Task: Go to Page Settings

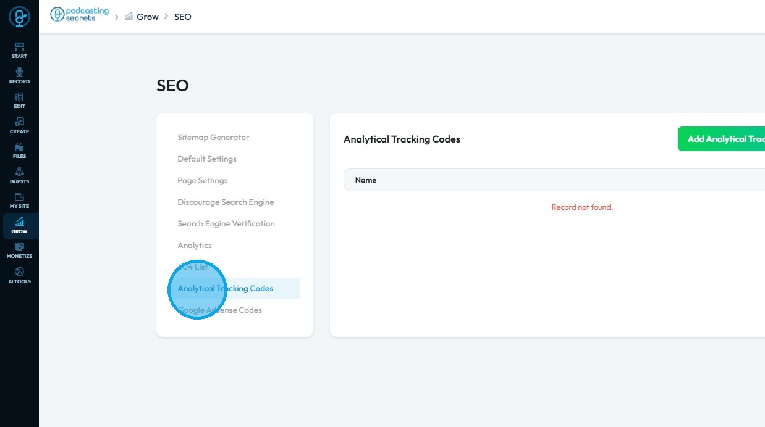Action: tap(203, 180)
